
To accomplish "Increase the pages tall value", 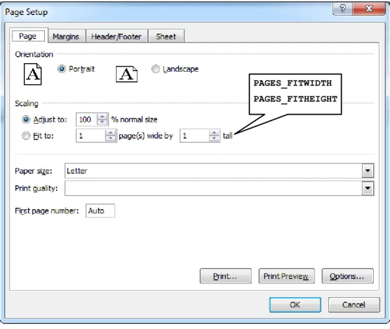I will tap(214, 133).
